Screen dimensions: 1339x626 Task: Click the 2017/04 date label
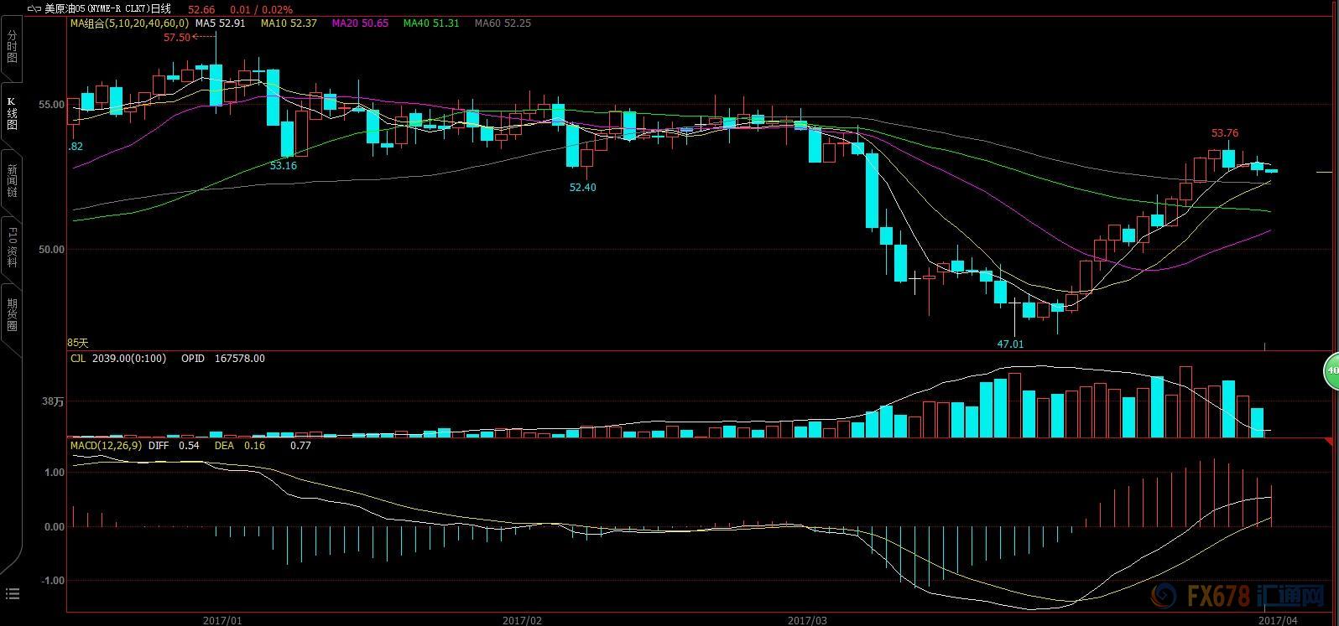1279,620
